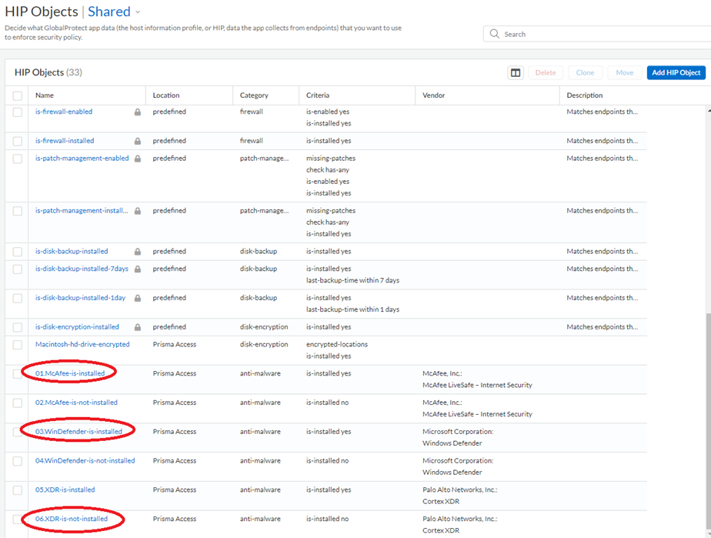Focus the Search input field

[600, 34]
